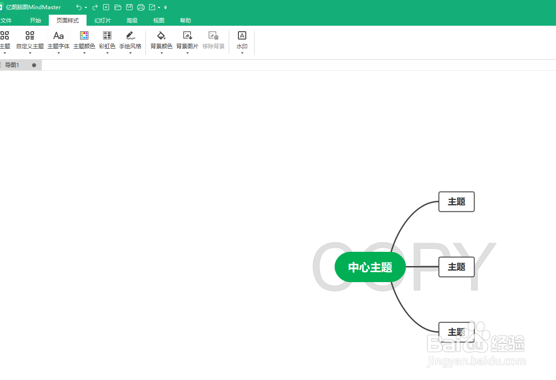Select the bottom 主题 branch node
556x380 pixels.
(457, 332)
